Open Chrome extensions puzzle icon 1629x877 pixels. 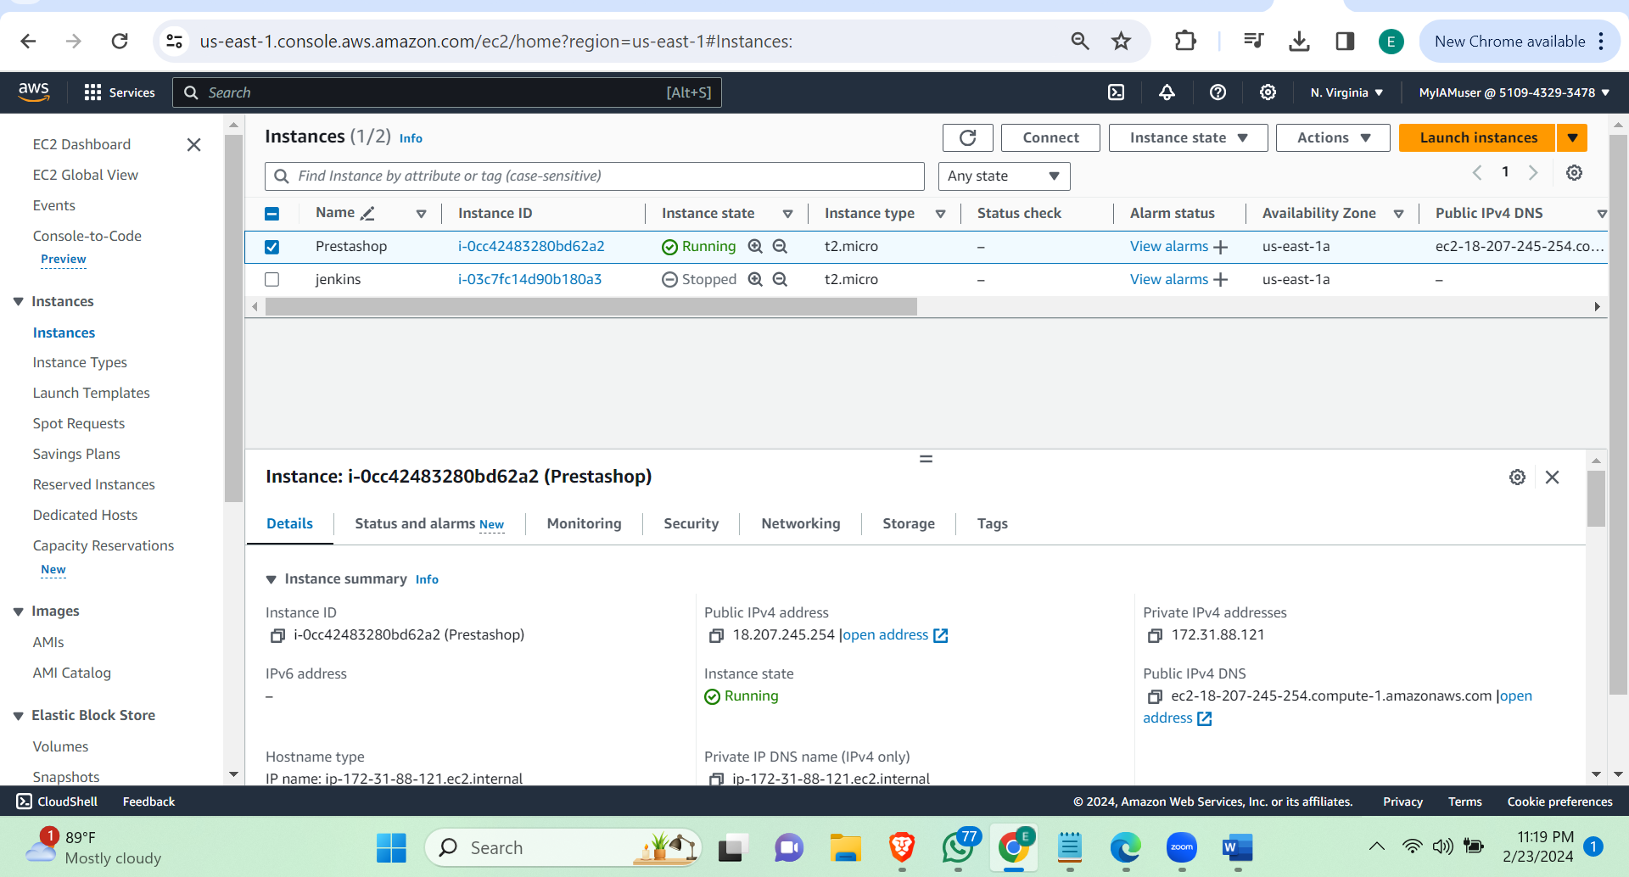[x=1185, y=41]
